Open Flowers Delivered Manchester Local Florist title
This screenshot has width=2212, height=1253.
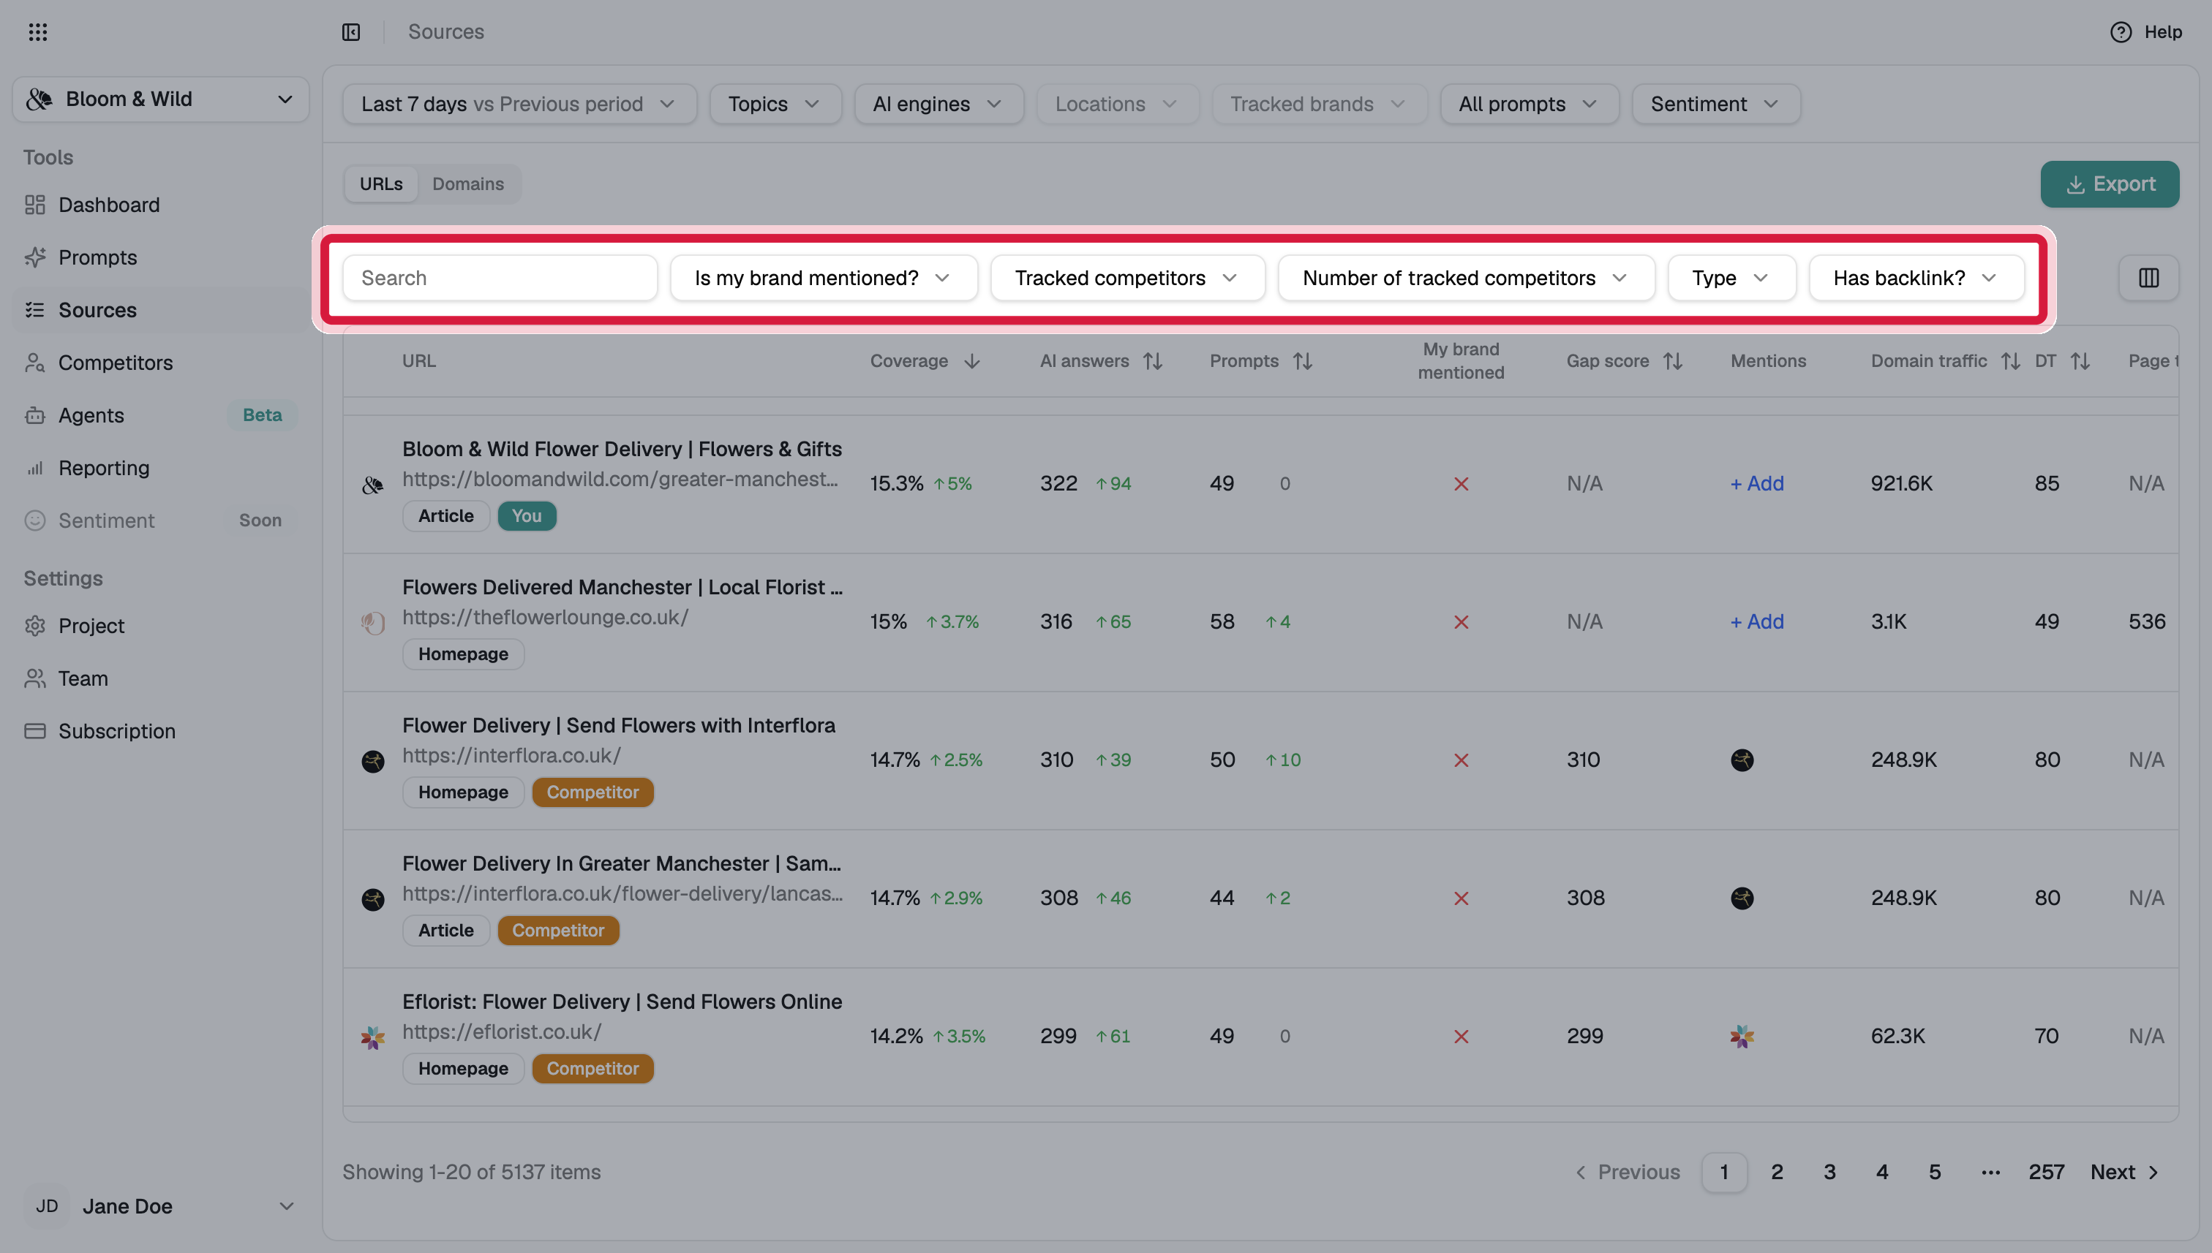pyautogui.click(x=622, y=587)
